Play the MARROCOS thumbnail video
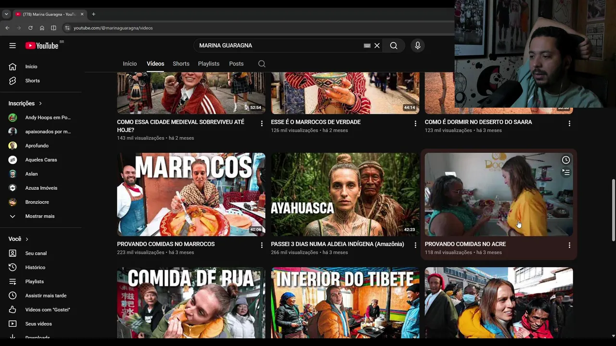This screenshot has width=616, height=346. [191, 195]
